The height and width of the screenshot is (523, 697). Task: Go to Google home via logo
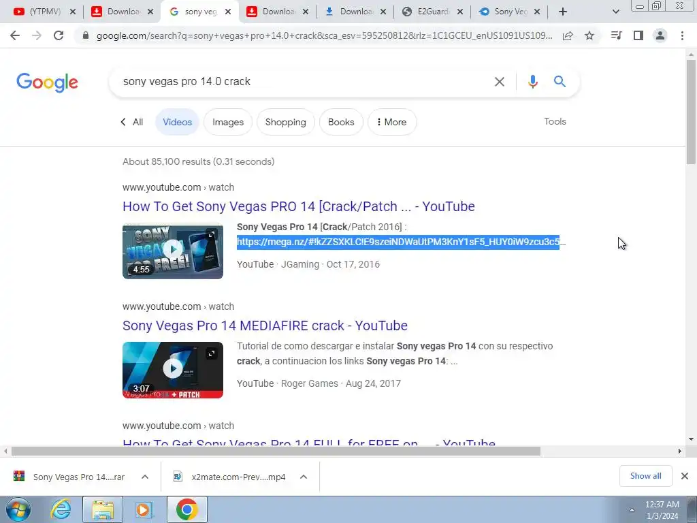click(47, 82)
